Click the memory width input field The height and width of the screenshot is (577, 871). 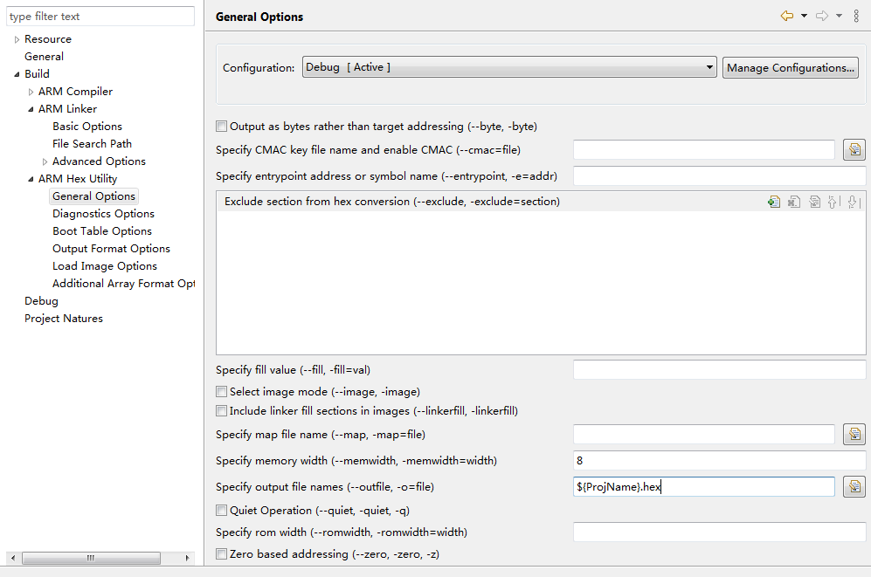click(x=719, y=461)
